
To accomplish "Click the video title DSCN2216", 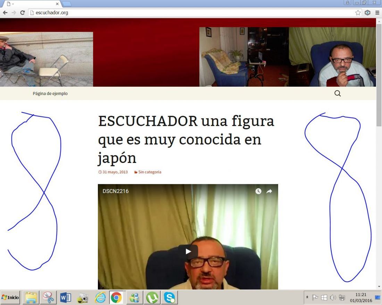I will [116, 191].
